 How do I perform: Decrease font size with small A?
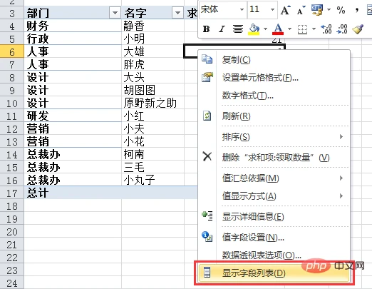(x=301, y=10)
